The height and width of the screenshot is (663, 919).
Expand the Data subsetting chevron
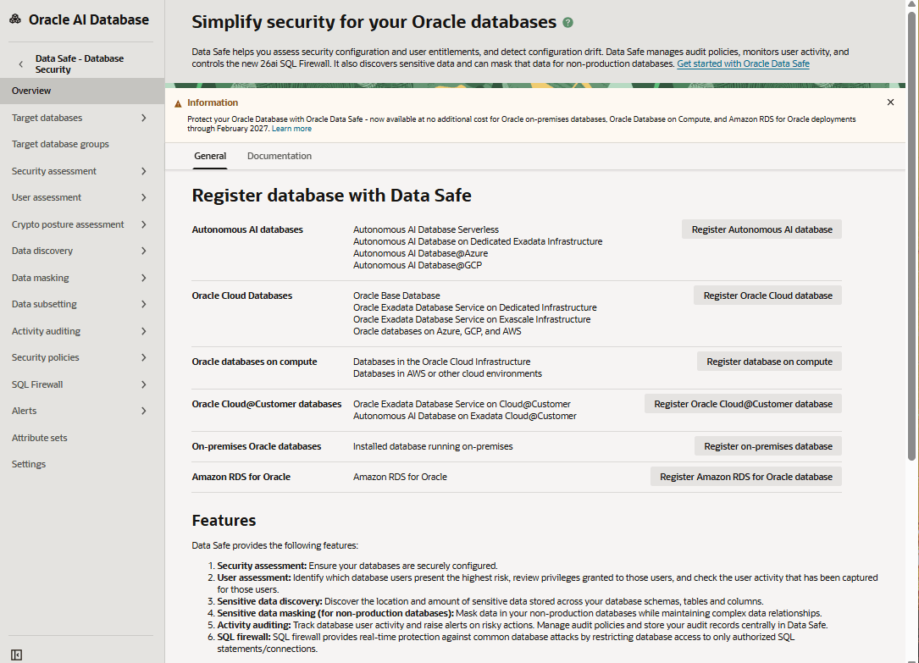[144, 304]
